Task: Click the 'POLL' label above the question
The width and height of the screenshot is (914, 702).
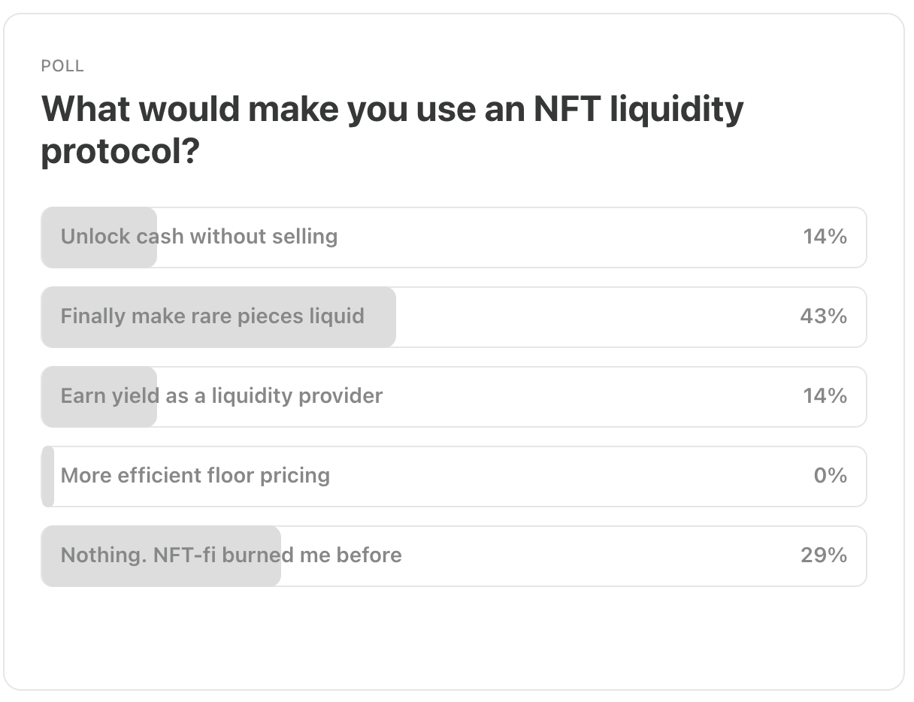Action: pyautogui.click(x=62, y=66)
